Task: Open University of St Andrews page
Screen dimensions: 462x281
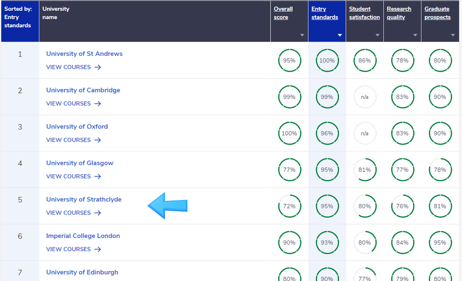Action: pos(84,54)
